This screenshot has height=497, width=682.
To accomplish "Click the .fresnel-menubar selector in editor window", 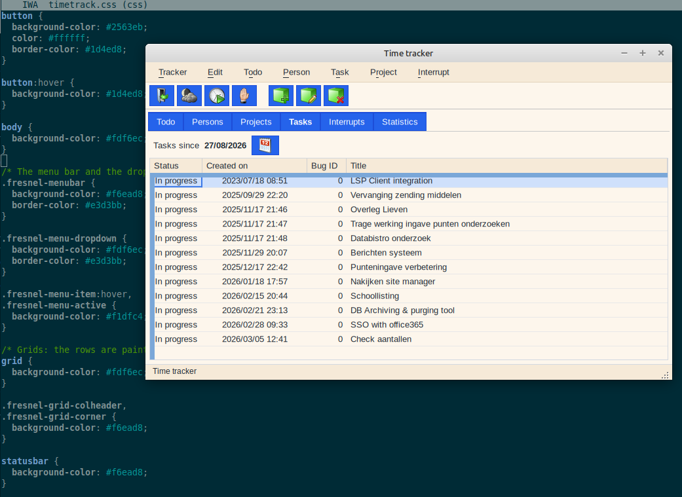I will [43, 183].
